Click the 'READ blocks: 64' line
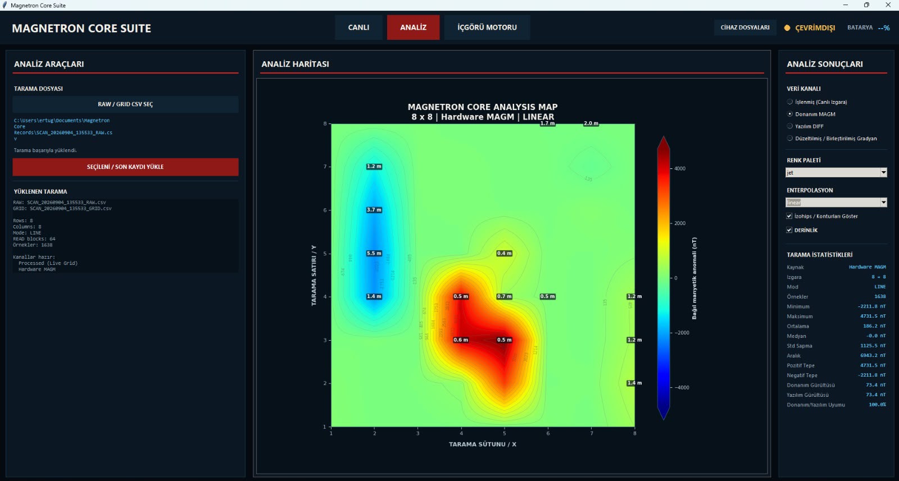The height and width of the screenshot is (481, 899). tap(34, 239)
